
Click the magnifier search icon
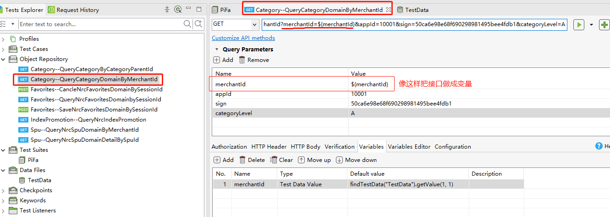click(x=187, y=24)
